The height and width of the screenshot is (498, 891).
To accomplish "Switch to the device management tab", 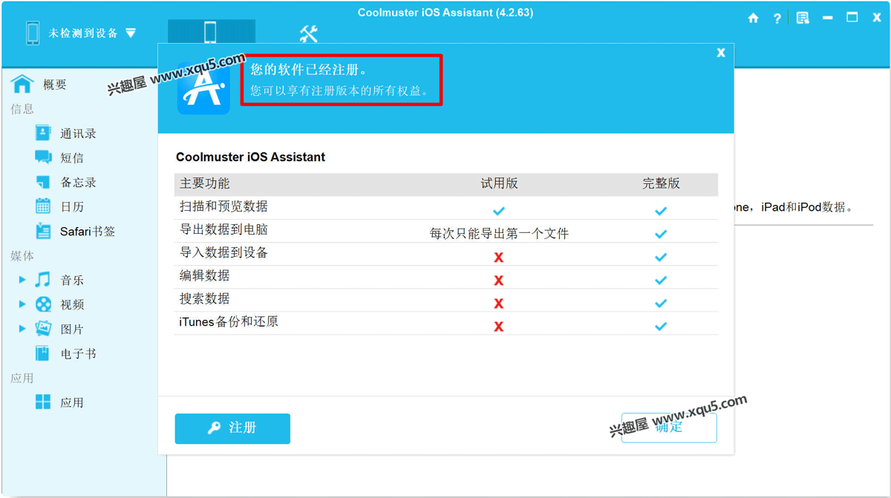I will point(211,33).
